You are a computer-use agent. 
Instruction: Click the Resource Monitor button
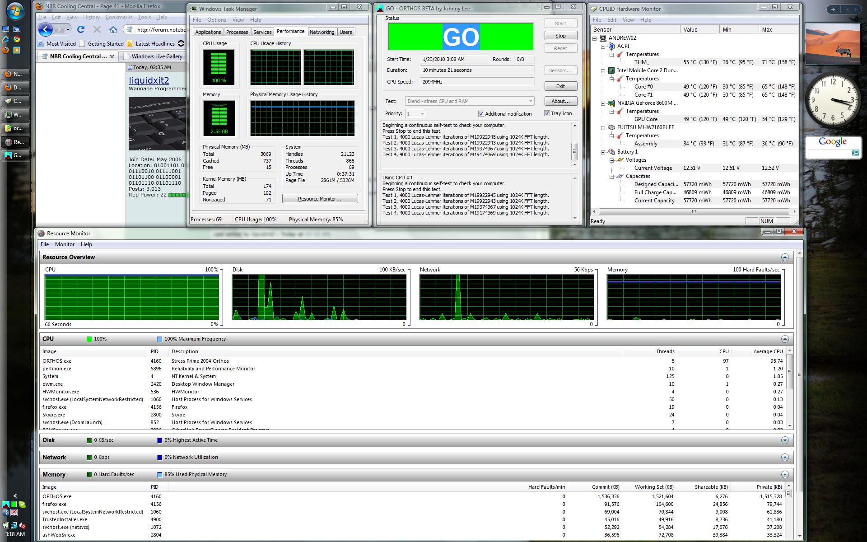(320, 199)
